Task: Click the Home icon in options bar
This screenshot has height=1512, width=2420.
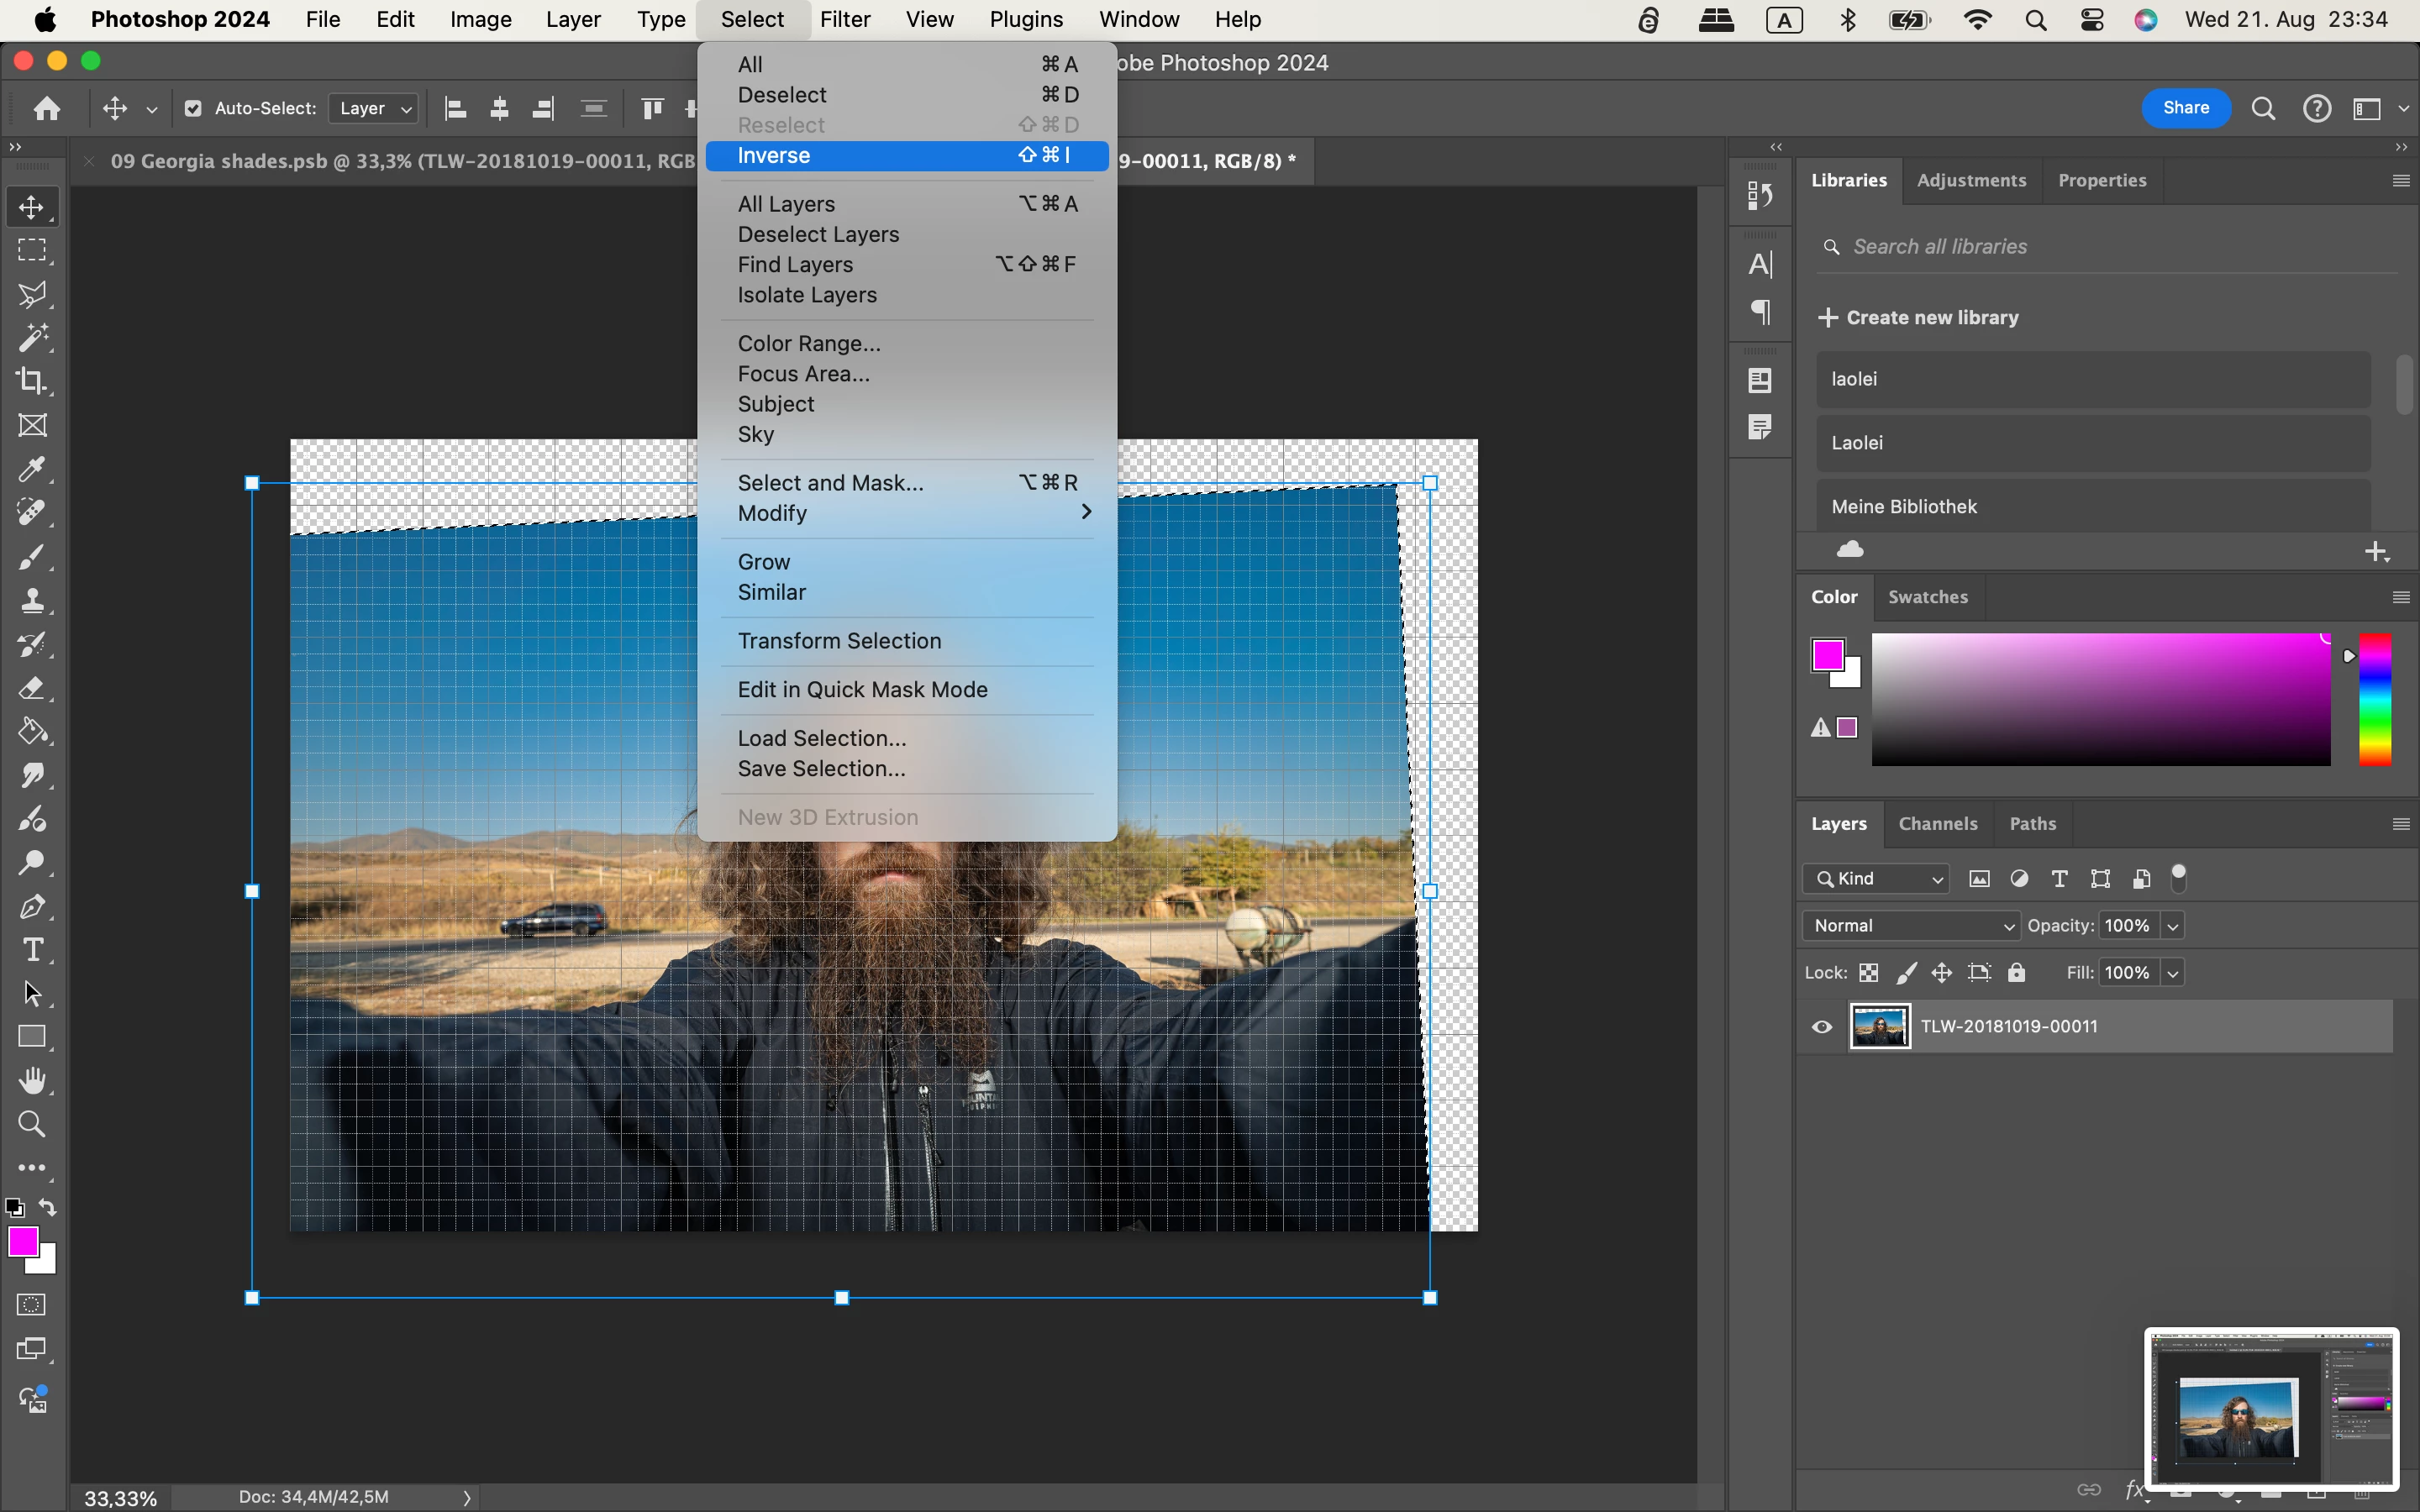Action: point(47,108)
